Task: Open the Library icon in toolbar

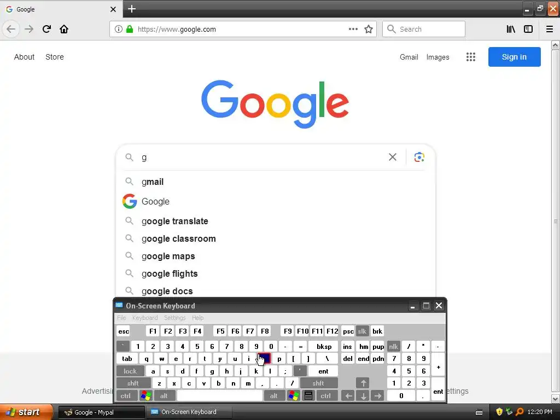Action: [511, 30]
